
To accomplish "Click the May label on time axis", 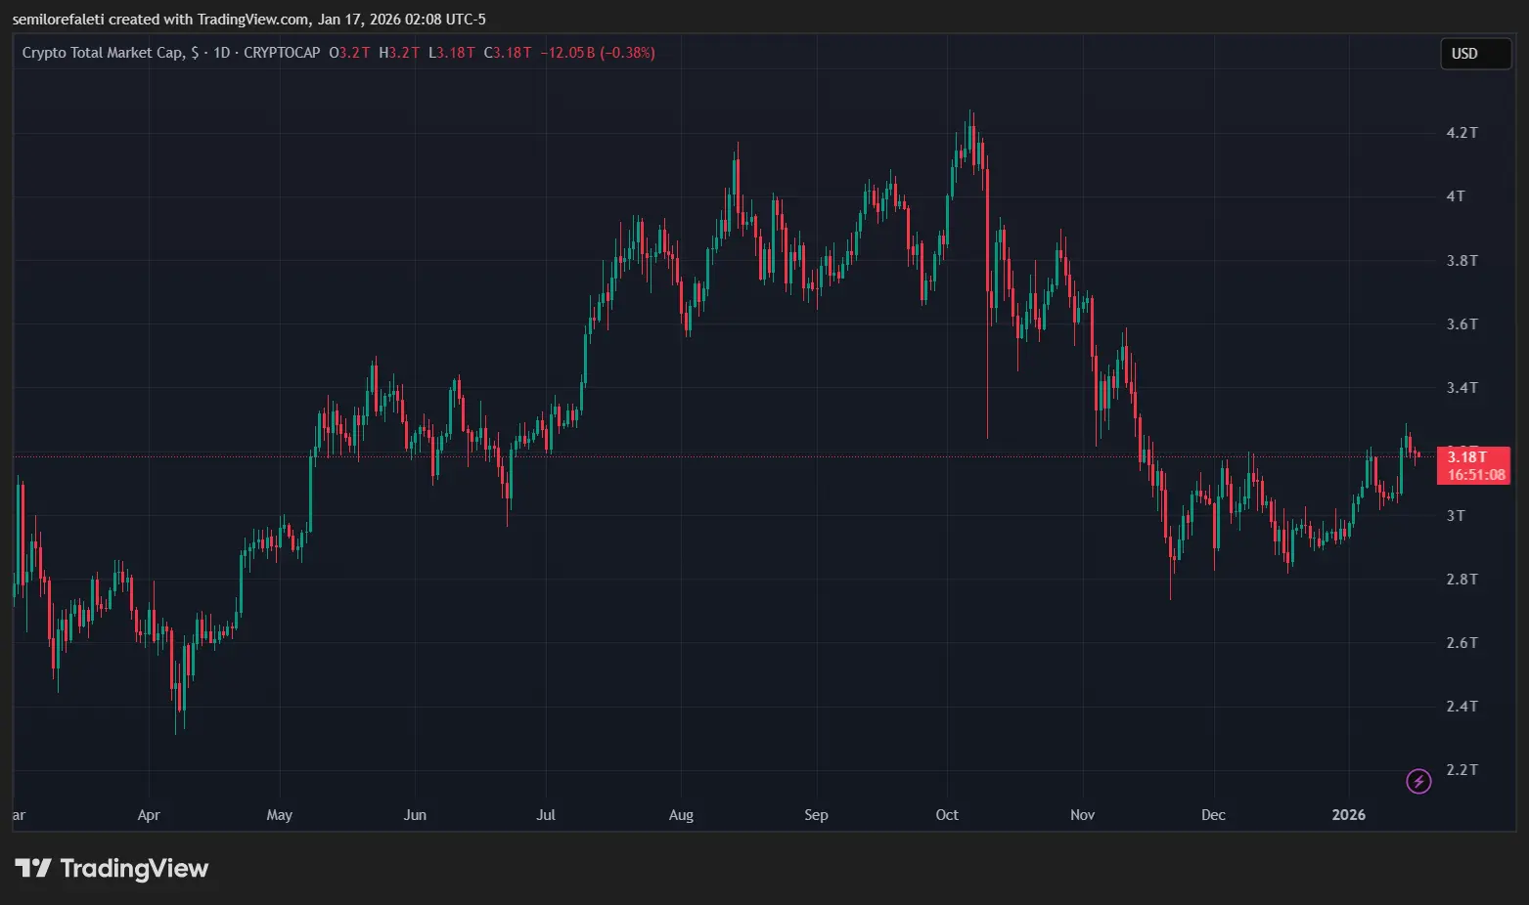I will [x=280, y=815].
